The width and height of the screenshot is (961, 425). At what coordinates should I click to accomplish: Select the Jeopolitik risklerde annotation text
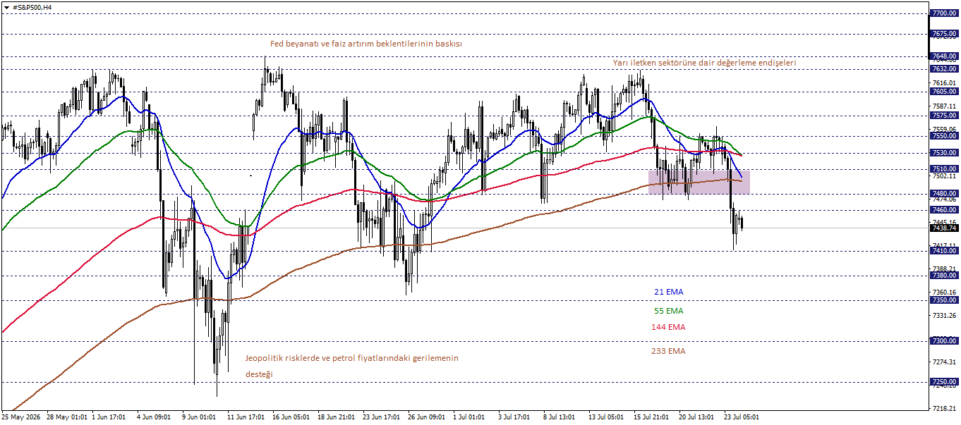[351, 366]
